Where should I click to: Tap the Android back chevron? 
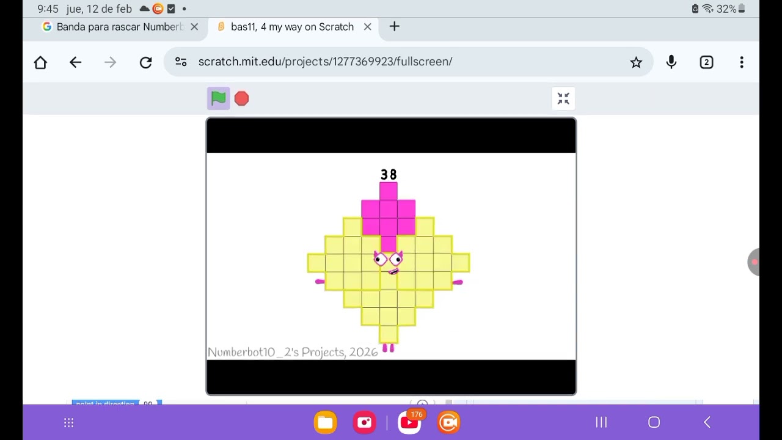point(707,422)
